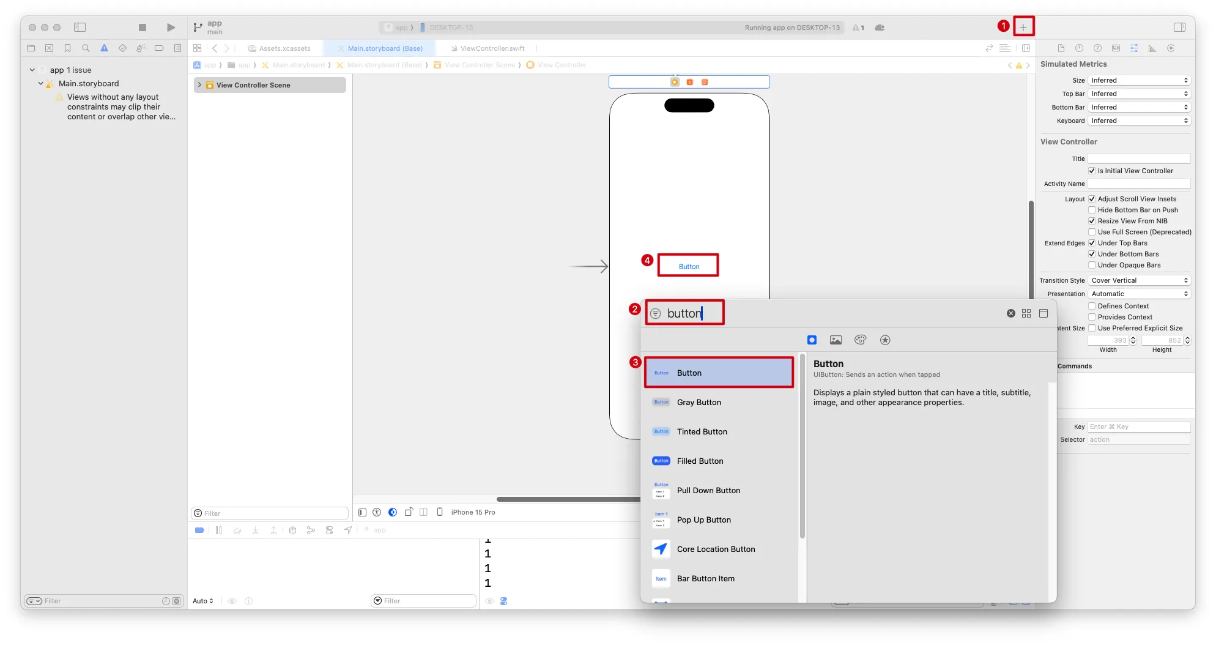Select Filled Button from library list
This screenshot has width=1216, height=648.
tap(700, 461)
